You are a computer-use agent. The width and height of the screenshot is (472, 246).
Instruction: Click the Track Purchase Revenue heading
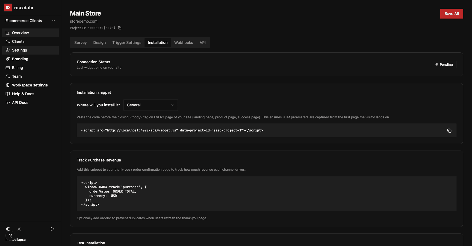coord(99,160)
